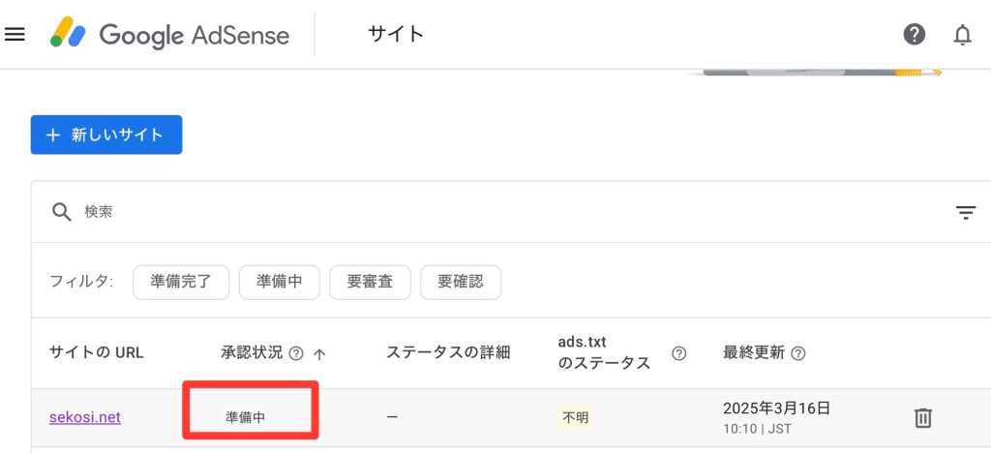Click into the 検索 search field
991x454 pixels.
pos(484,212)
